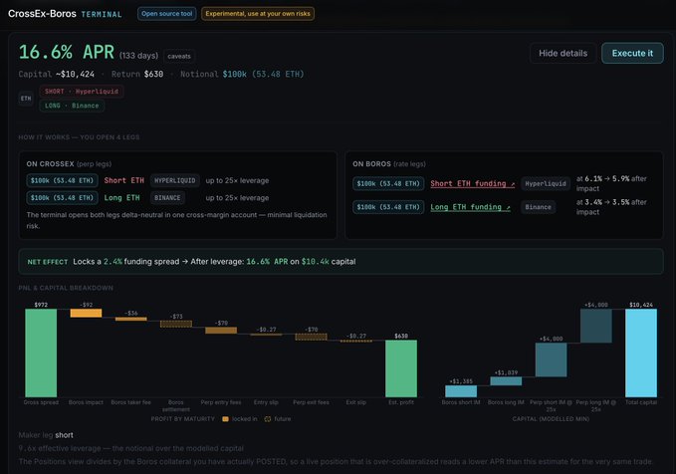This screenshot has width=676, height=474.
Task: Click the LONG · Binance tag
Action: click(72, 106)
